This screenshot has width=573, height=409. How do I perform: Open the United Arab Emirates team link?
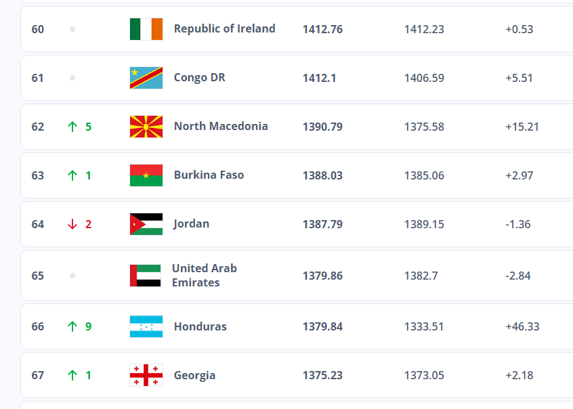coord(205,275)
